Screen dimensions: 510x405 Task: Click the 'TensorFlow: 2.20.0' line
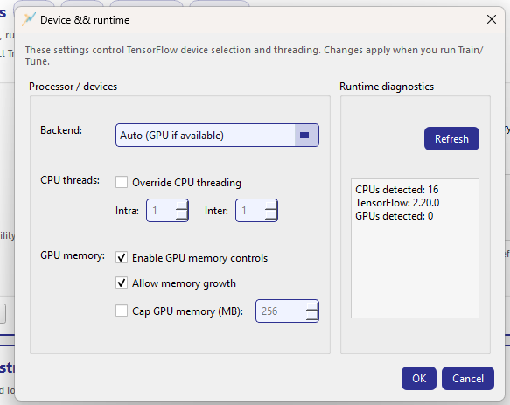(x=397, y=203)
